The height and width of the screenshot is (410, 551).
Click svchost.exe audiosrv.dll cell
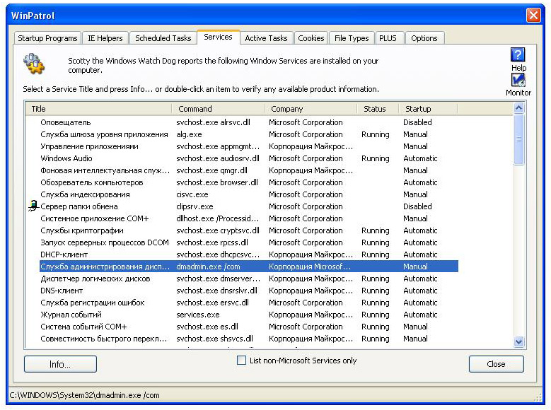(x=218, y=158)
